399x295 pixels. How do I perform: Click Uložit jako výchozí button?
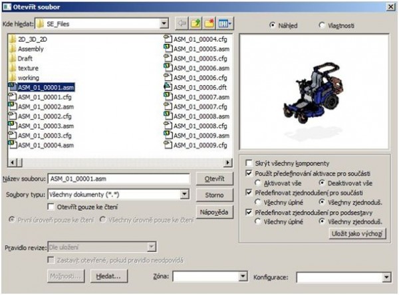click(x=358, y=234)
